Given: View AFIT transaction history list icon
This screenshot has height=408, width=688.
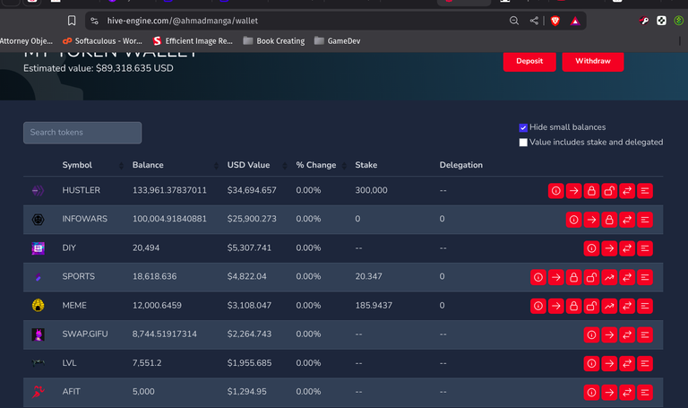Looking at the screenshot, I should pyautogui.click(x=645, y=392).
